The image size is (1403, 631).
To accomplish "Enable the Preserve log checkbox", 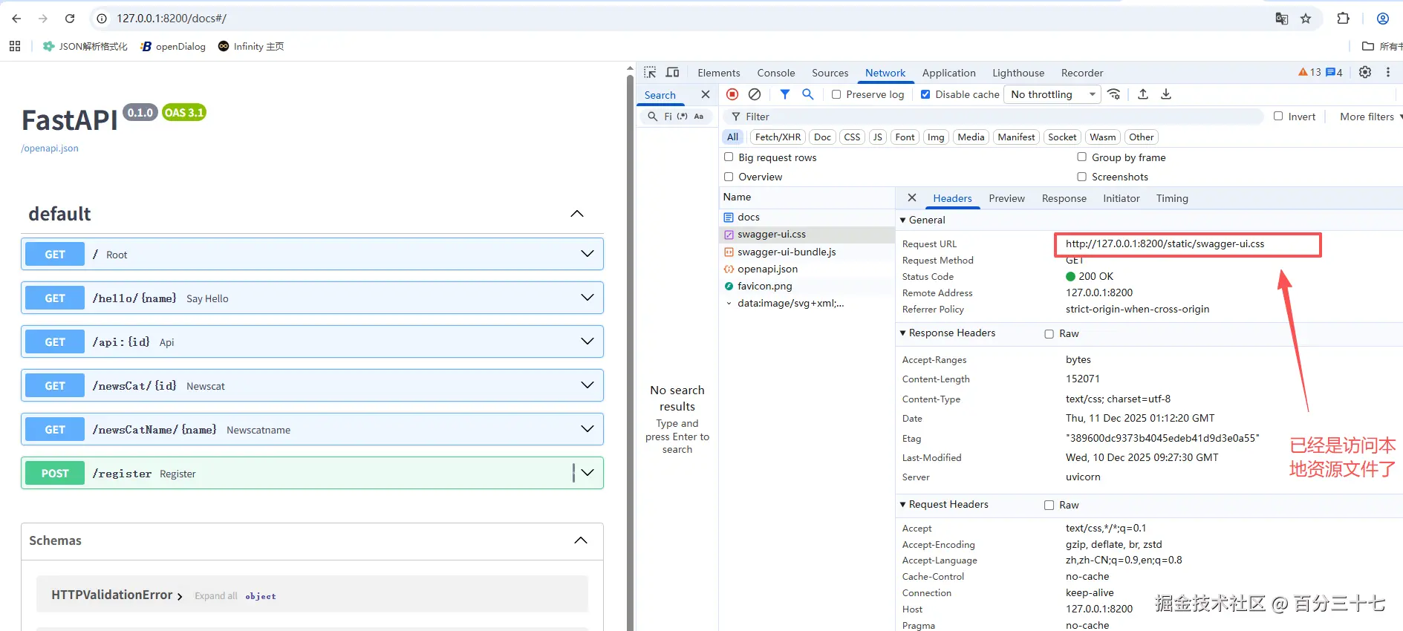I will click(836, 94).
